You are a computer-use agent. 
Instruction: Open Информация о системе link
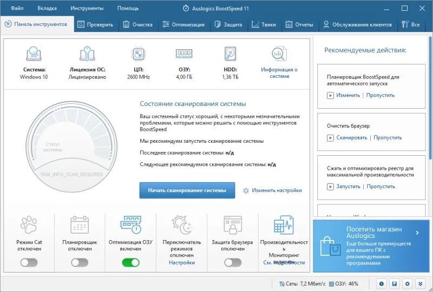(279, 73)
